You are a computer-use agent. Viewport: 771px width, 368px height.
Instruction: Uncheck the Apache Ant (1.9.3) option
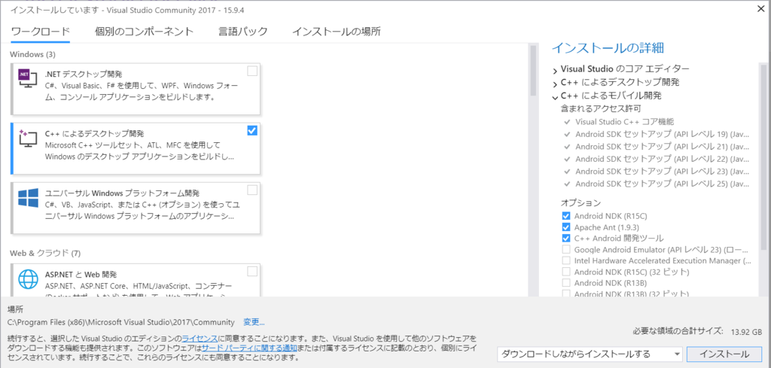(x=566, y=227)
